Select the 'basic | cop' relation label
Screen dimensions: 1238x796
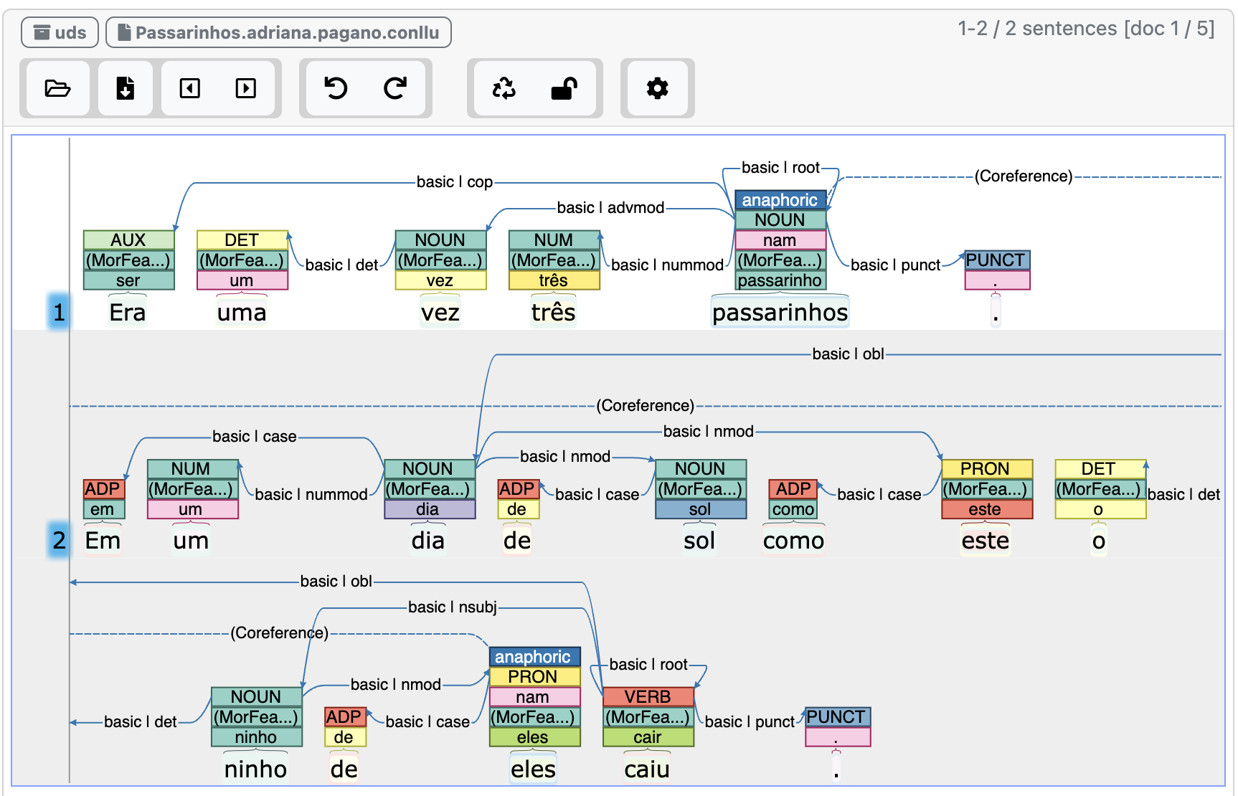(454, 182)
